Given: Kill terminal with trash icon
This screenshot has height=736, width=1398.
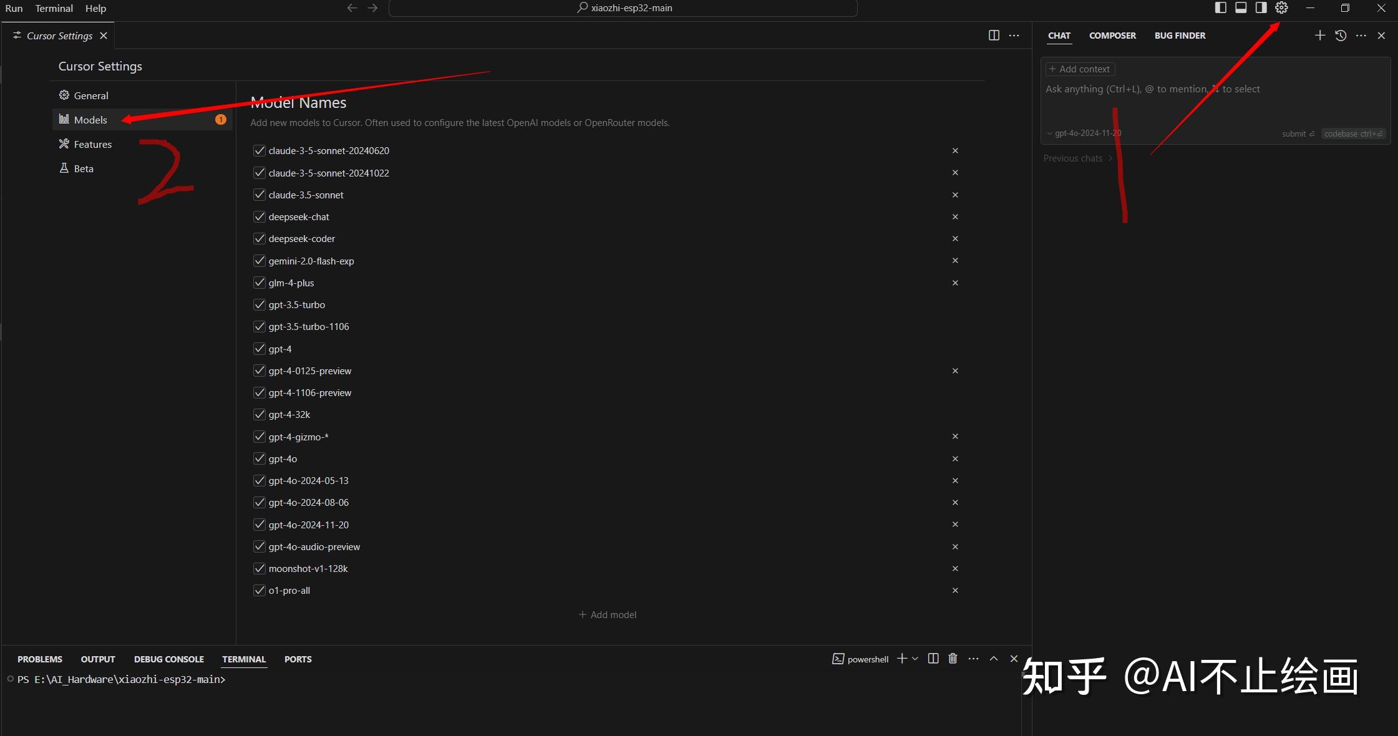Looking at the screenshot, I should [953, 659].
